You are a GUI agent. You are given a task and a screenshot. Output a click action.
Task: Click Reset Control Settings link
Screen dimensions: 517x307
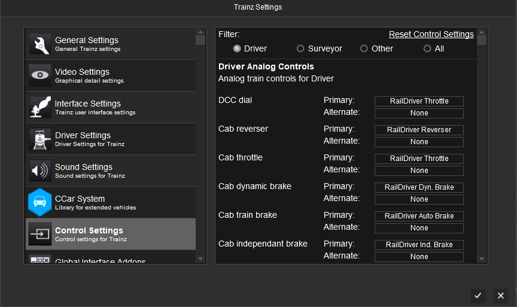point(431,34)
